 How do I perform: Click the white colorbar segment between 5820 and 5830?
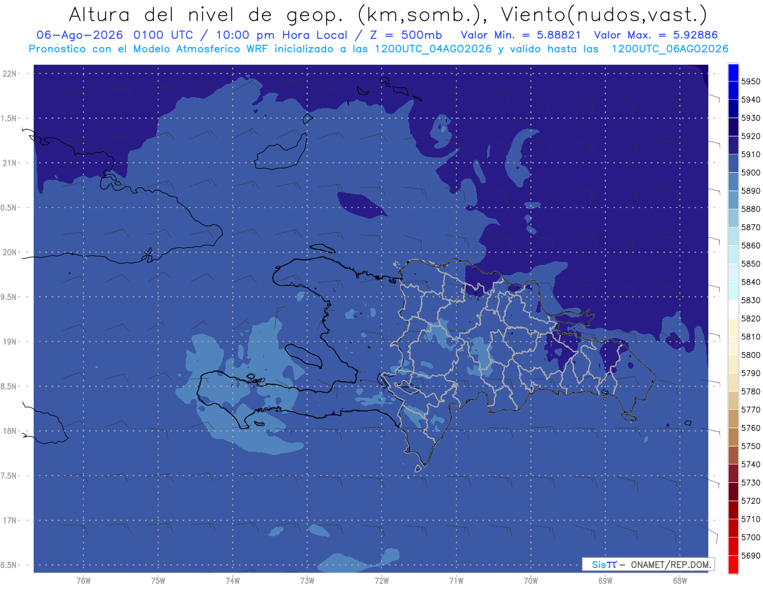coord(732,309)
